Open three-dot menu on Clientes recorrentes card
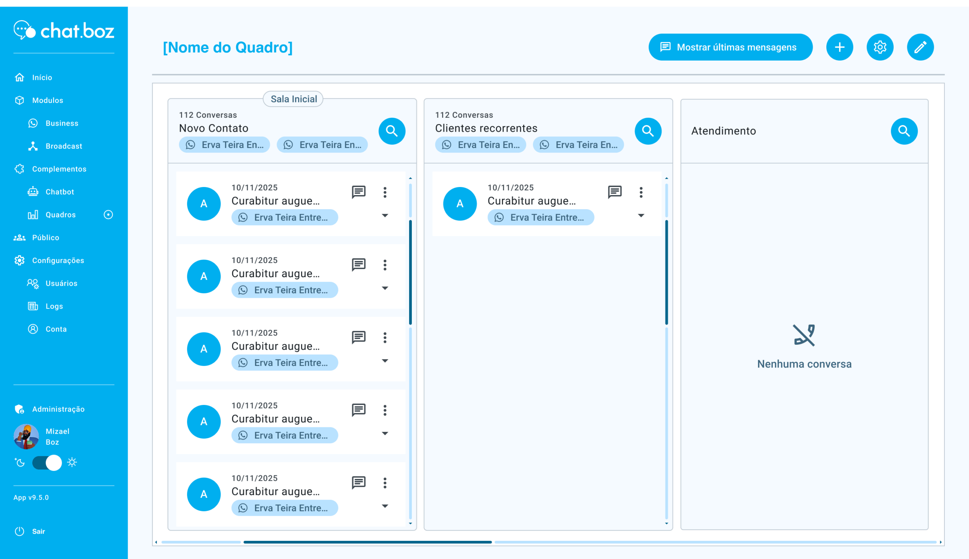The image size is (969, 559). click(x=641, y=192)
